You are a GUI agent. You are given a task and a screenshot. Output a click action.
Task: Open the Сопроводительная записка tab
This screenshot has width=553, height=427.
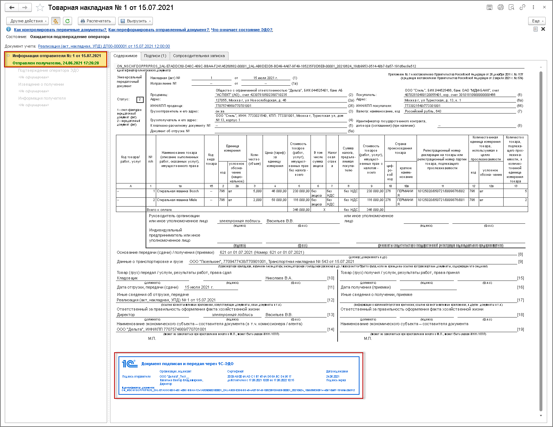(199, 56)
